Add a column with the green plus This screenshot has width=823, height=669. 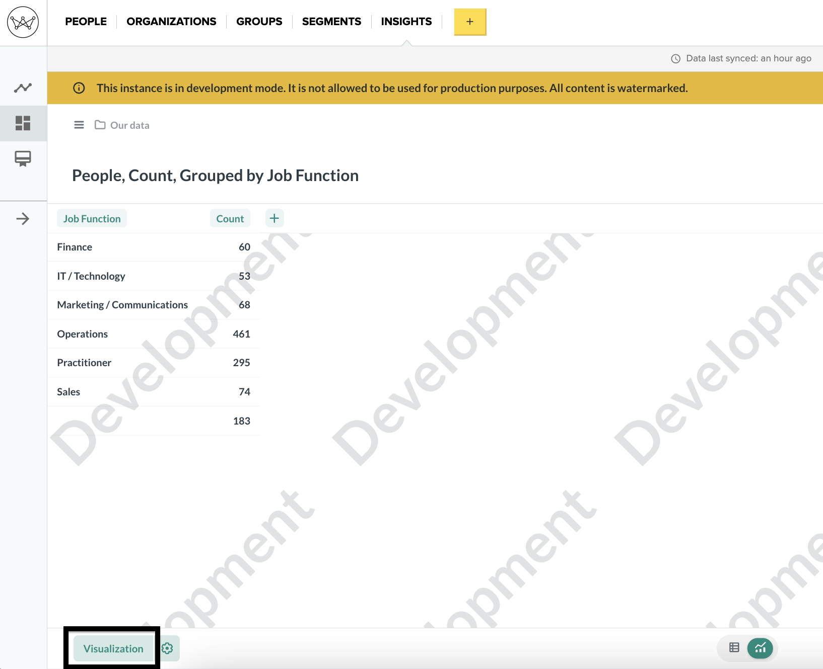[275, 218]
